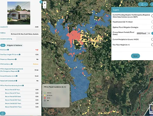The width and height of the screenshot is (153, 116).
Task: Open the layers filter settings button
Action: (x=143, y=4)
